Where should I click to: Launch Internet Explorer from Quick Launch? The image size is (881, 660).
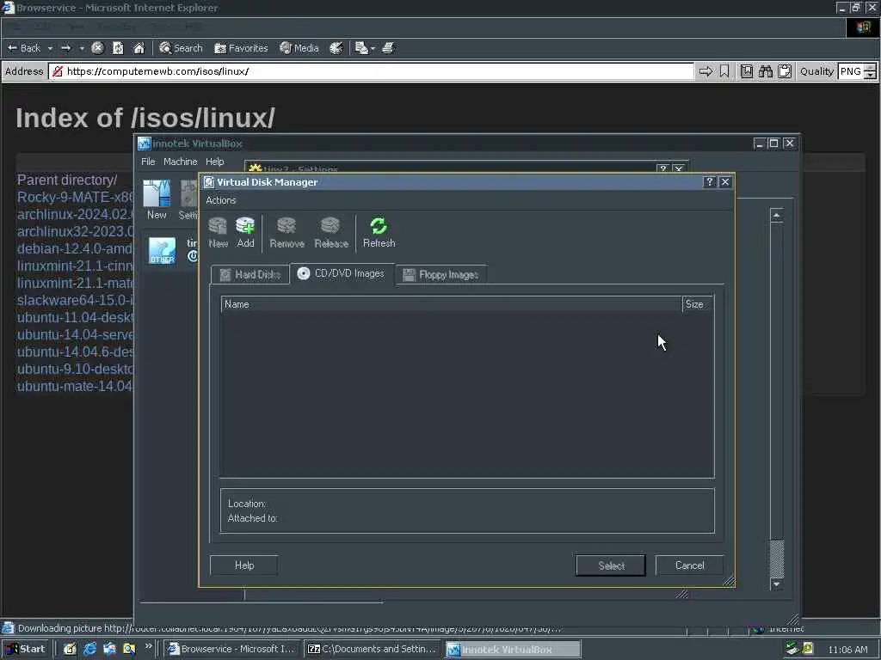(89, 649)
